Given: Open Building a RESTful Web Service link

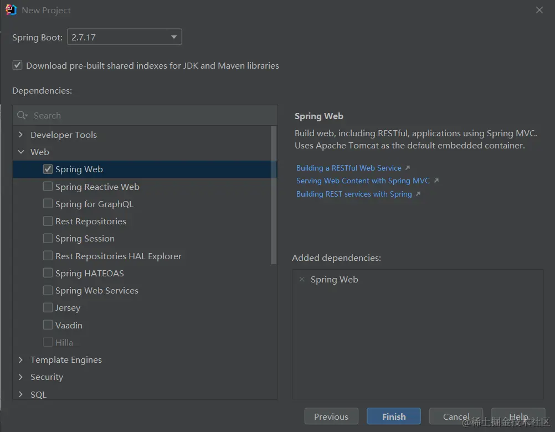Looking at the screenshot, I should [348, 168].
